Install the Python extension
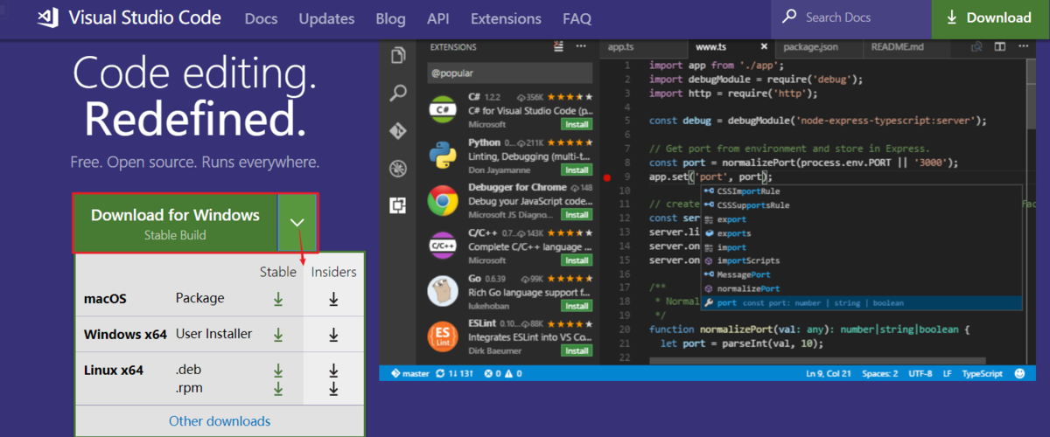The height and width of the screenshot is (437, 1050). coord(576,170)
